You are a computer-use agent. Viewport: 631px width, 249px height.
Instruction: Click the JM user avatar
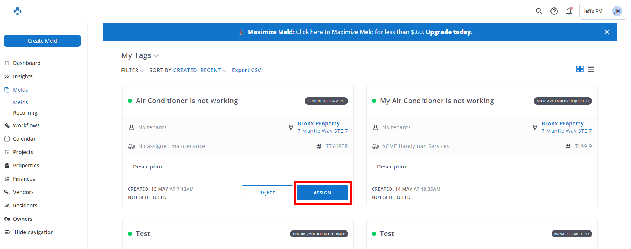click(617, 11)
